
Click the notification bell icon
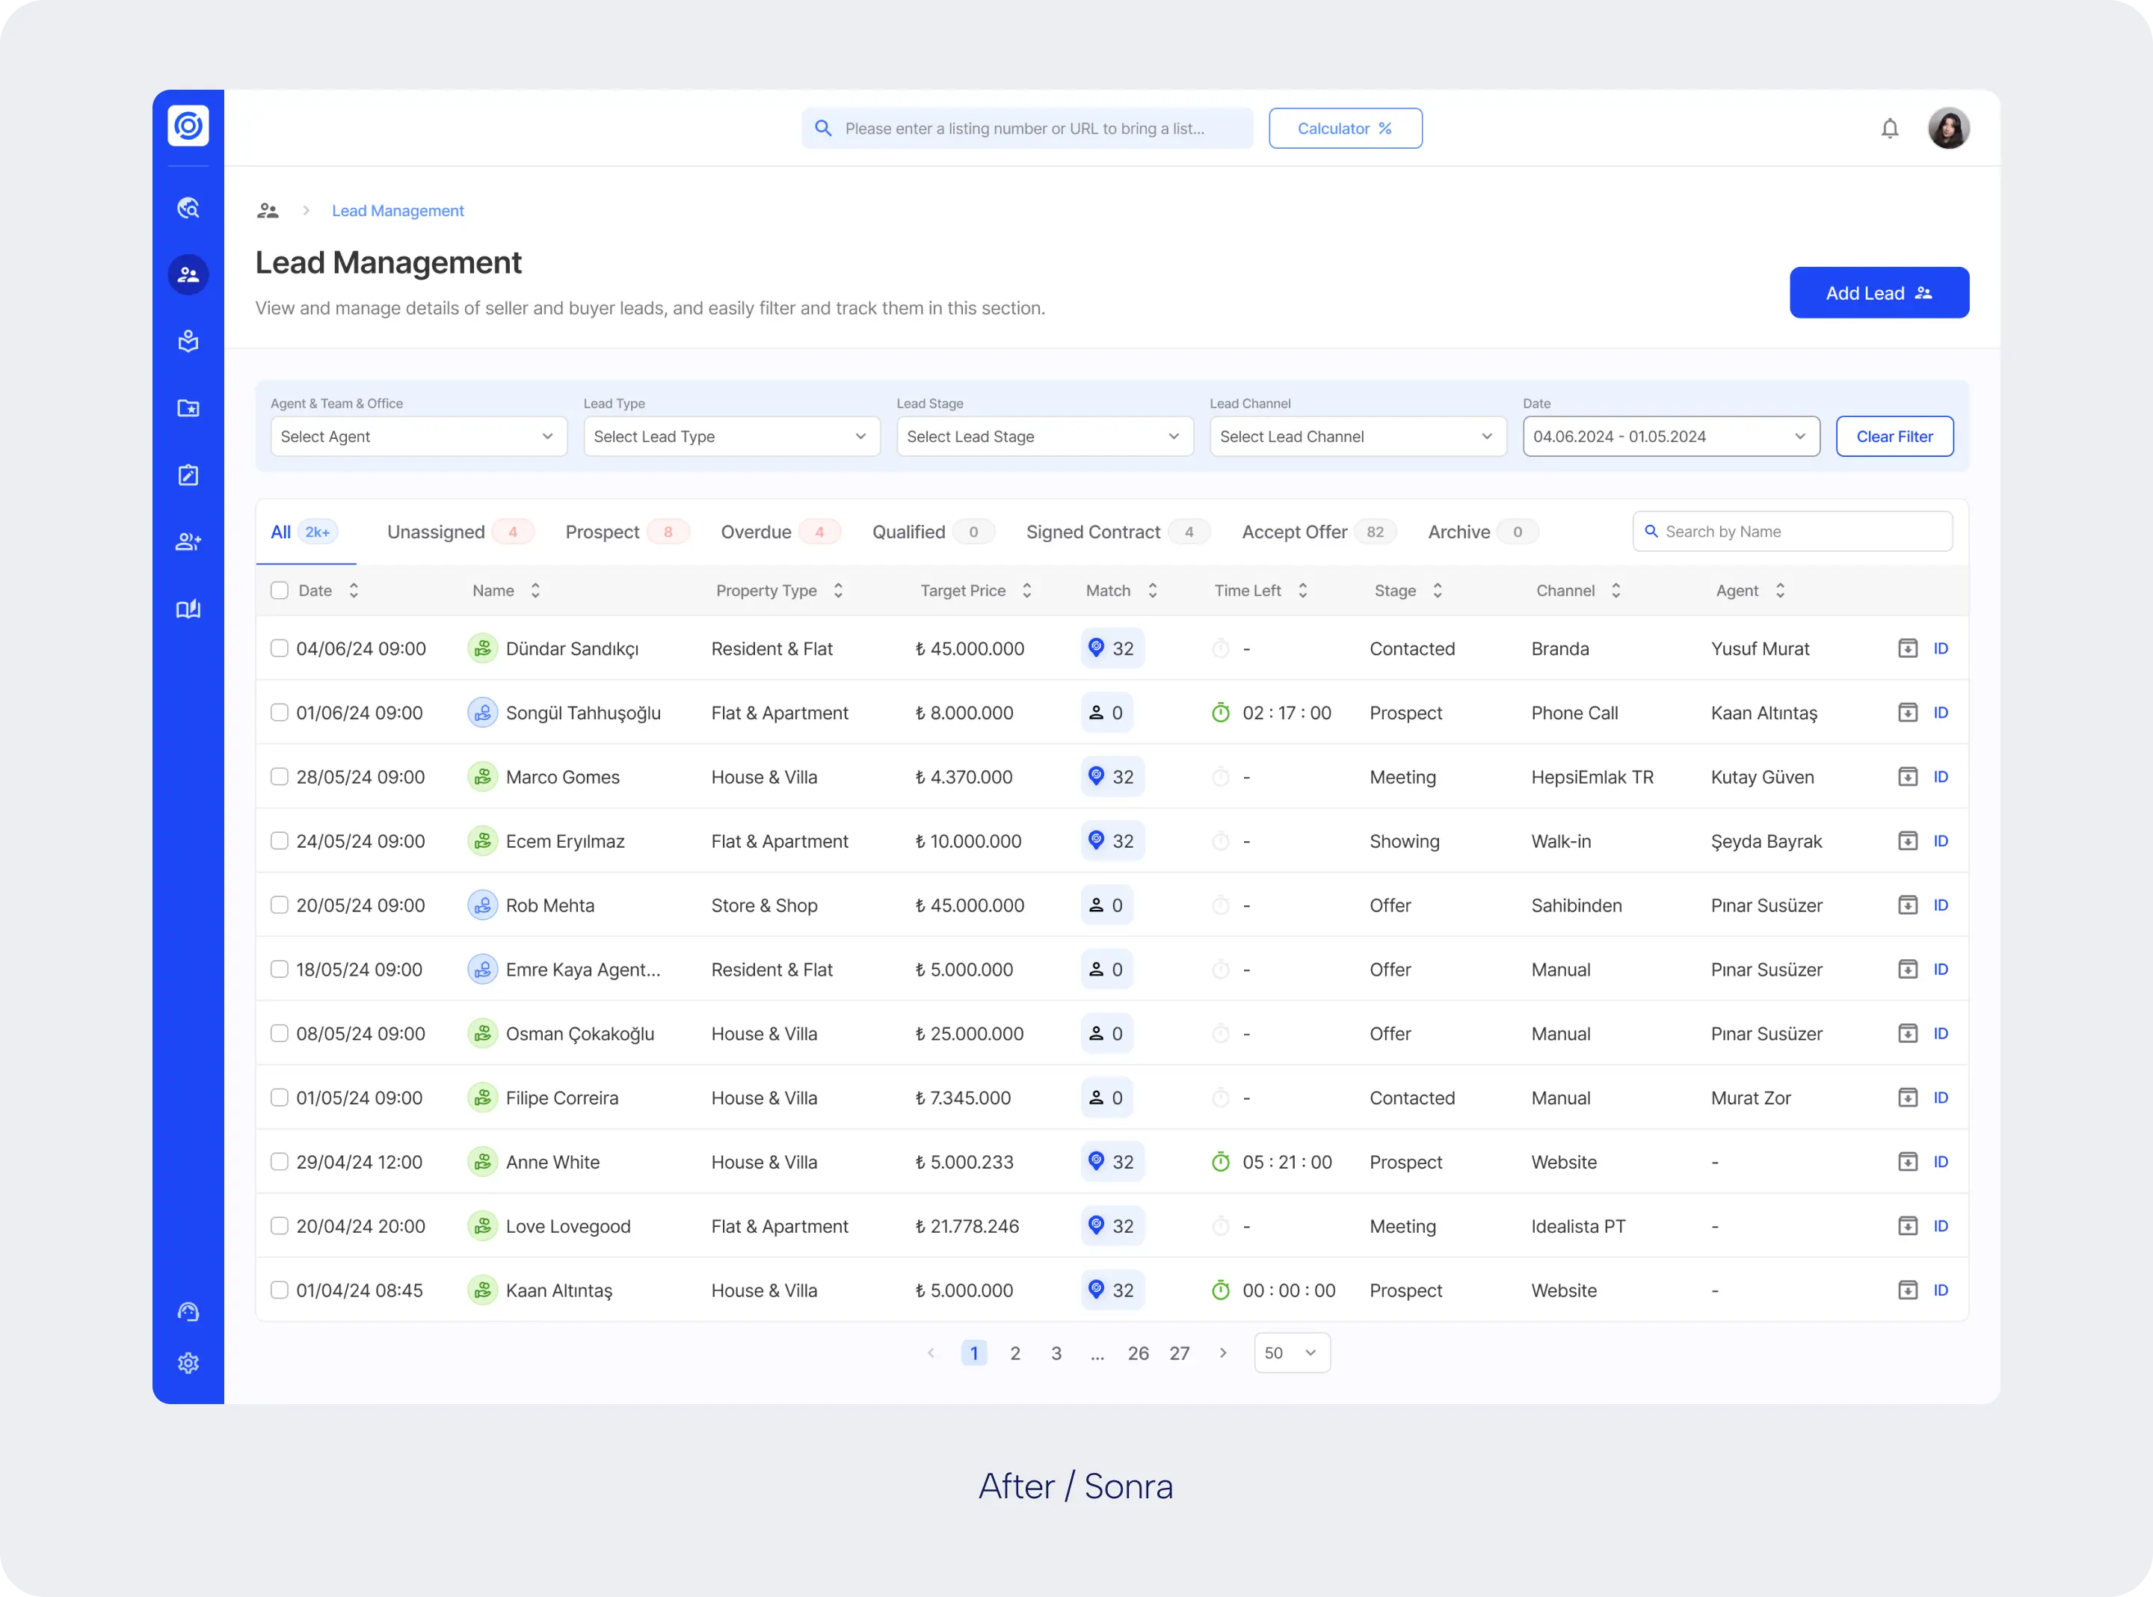pos(1889,129)
